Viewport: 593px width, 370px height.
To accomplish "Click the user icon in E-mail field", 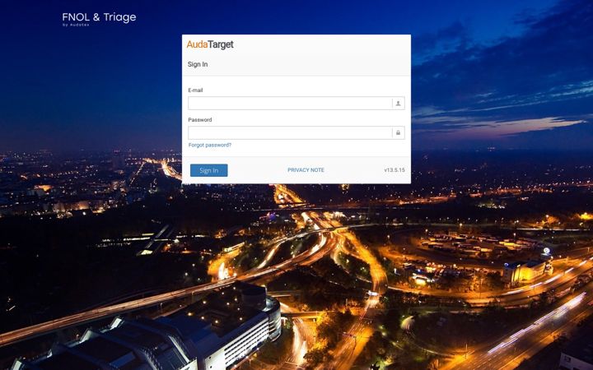I will coord(399,103).
